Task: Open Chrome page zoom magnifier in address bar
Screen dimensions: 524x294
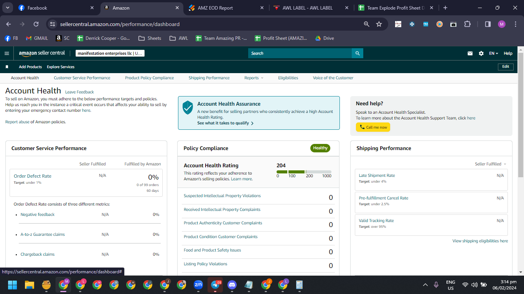Action: coord(367,24)
